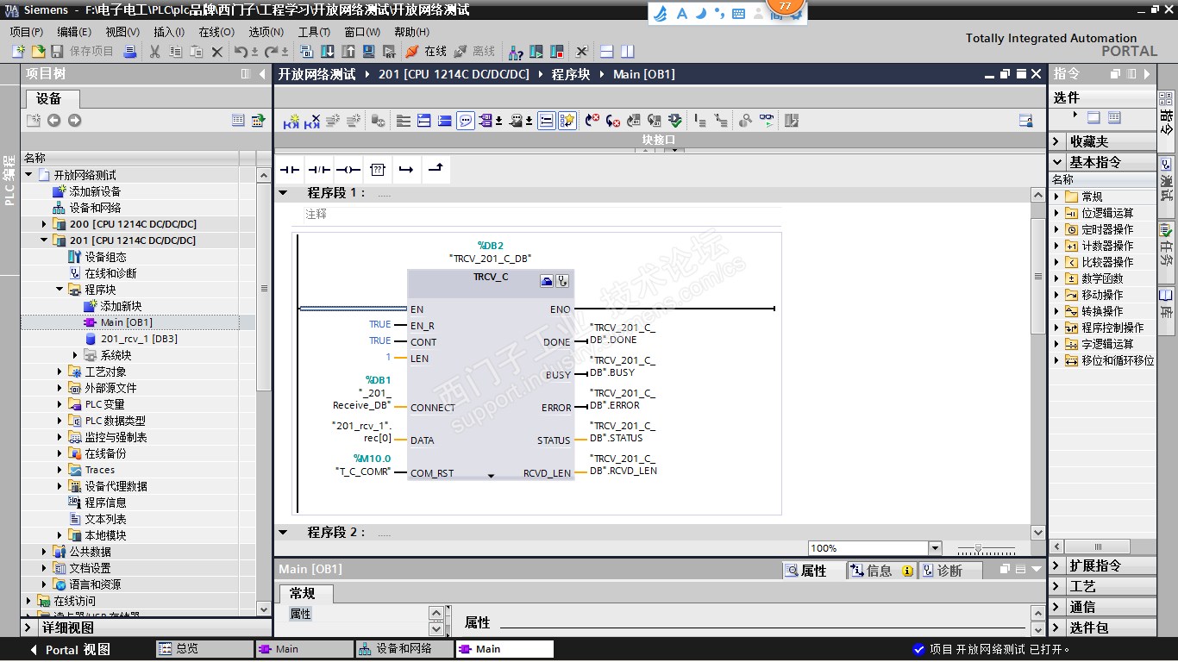Open the 选项(N) menu

point(266,32)
